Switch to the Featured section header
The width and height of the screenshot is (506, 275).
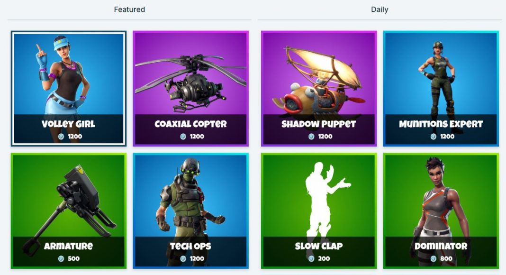click(x=129, y=9)
